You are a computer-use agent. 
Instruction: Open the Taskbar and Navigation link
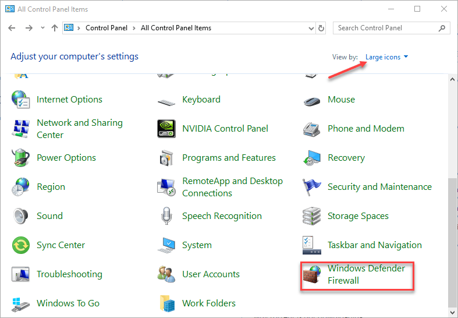click(x=375, y=245)
